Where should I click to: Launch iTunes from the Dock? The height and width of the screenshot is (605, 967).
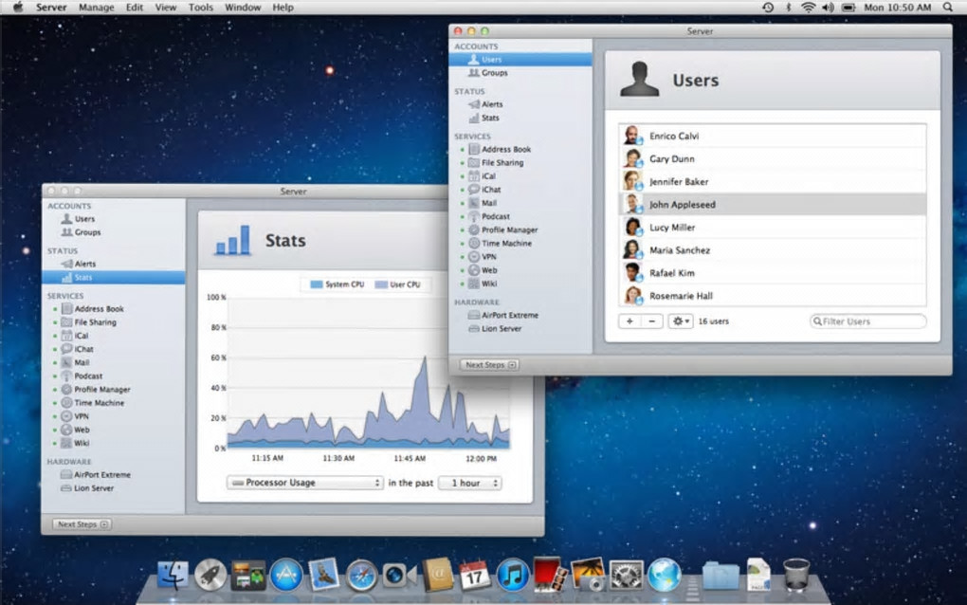point(513,576)
